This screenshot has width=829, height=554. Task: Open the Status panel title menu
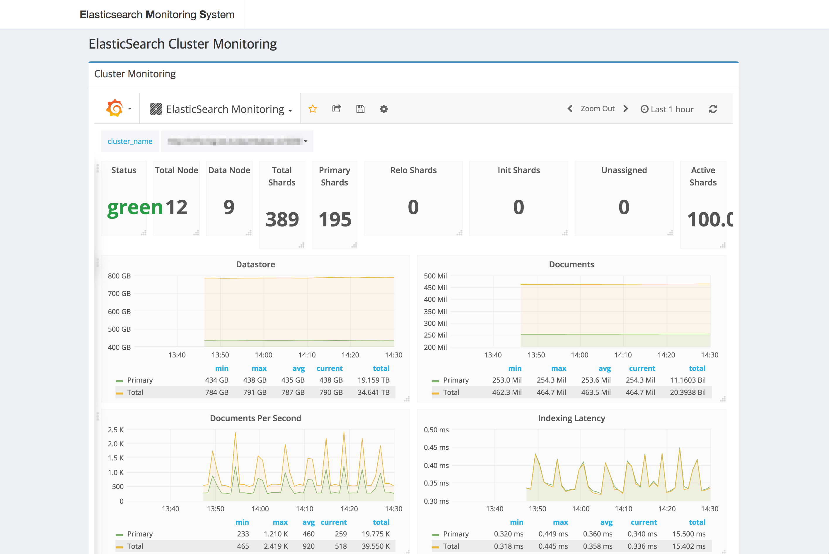coord(124,170)
